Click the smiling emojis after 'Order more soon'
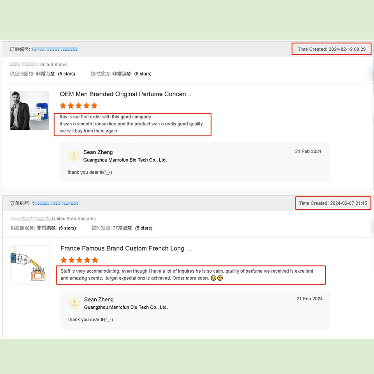This screenshot has width=374, height=374. coord(217,278)
